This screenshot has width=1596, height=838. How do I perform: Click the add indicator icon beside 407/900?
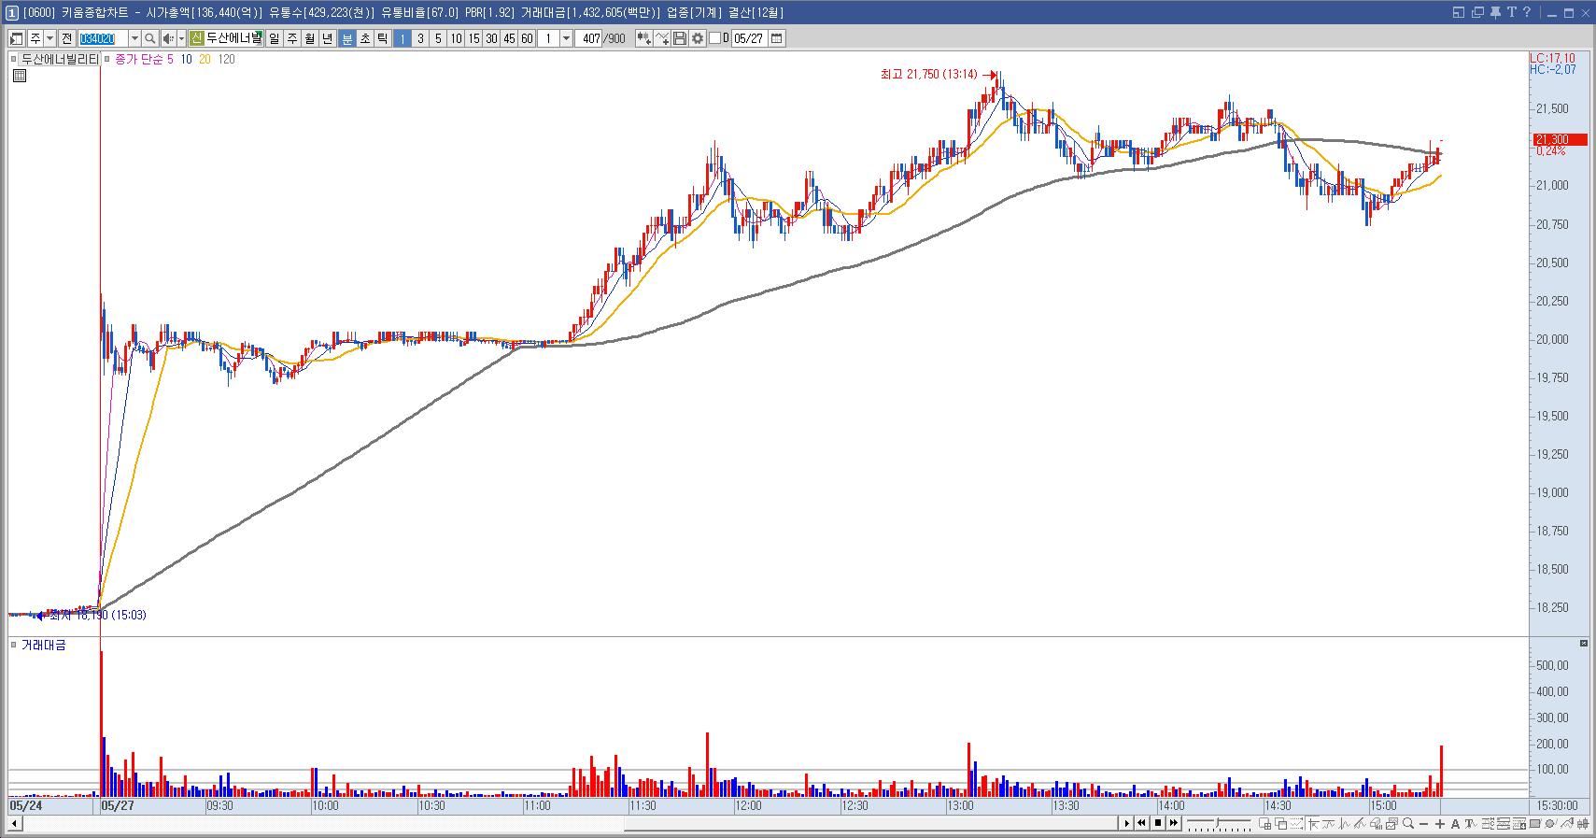pyautogui.click(x=643, y=38)
